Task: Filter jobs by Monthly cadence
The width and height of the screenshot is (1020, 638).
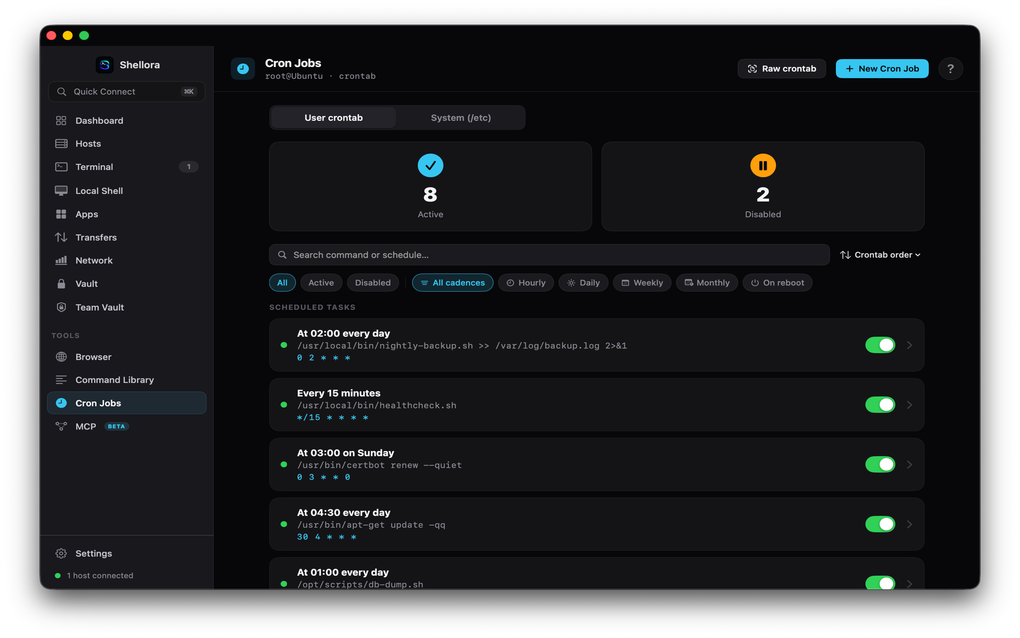Action: tap(707, 283)
